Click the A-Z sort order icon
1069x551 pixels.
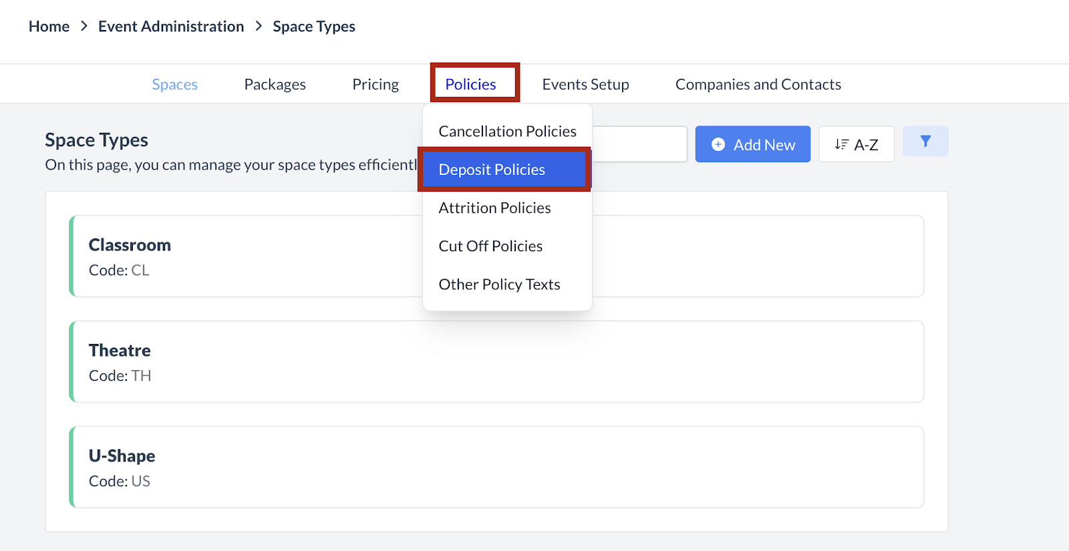point(841,144)
